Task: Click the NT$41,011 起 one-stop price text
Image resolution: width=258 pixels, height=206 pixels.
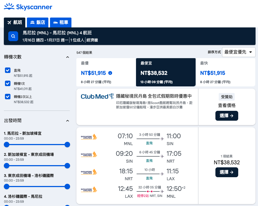Action: (23, 89)
